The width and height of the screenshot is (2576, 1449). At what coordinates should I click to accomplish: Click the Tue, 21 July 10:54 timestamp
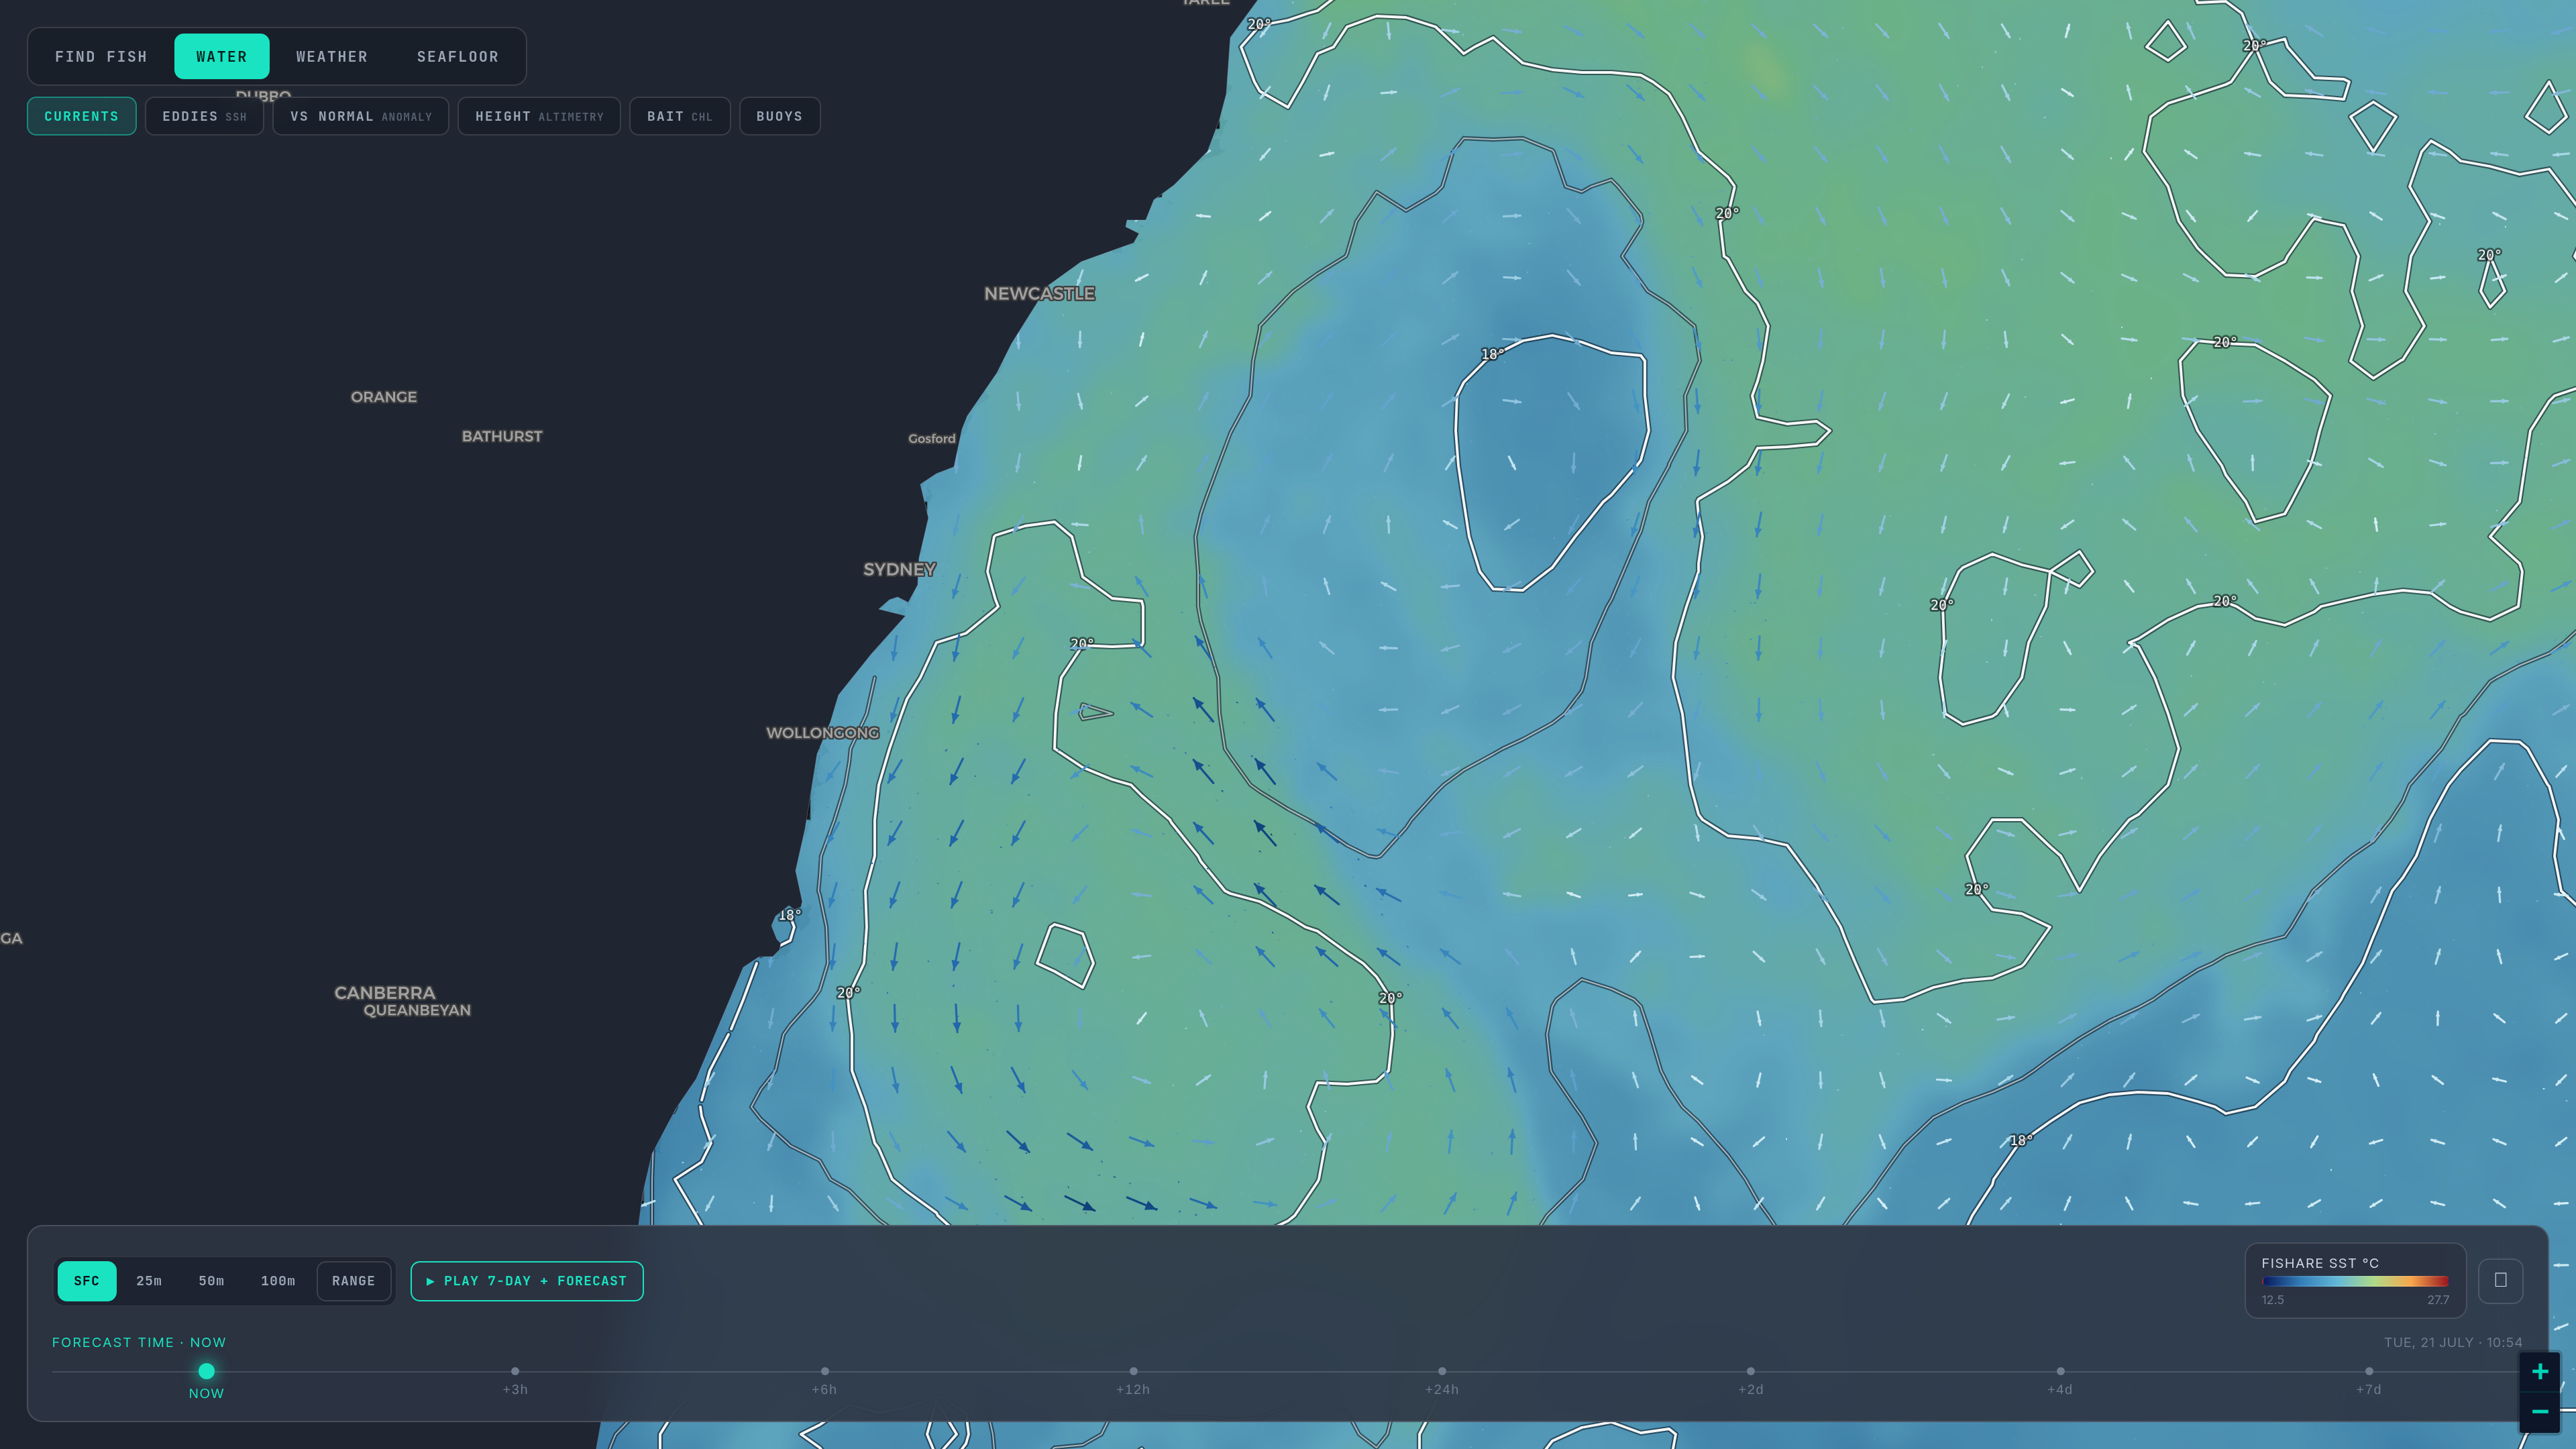(x=2453, y=1342)
